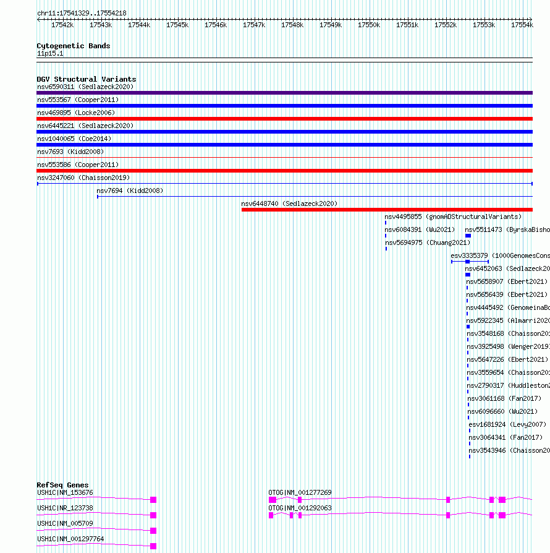
Task: Select variant nsv469895 (Locke2006) label
Action: 76,113
